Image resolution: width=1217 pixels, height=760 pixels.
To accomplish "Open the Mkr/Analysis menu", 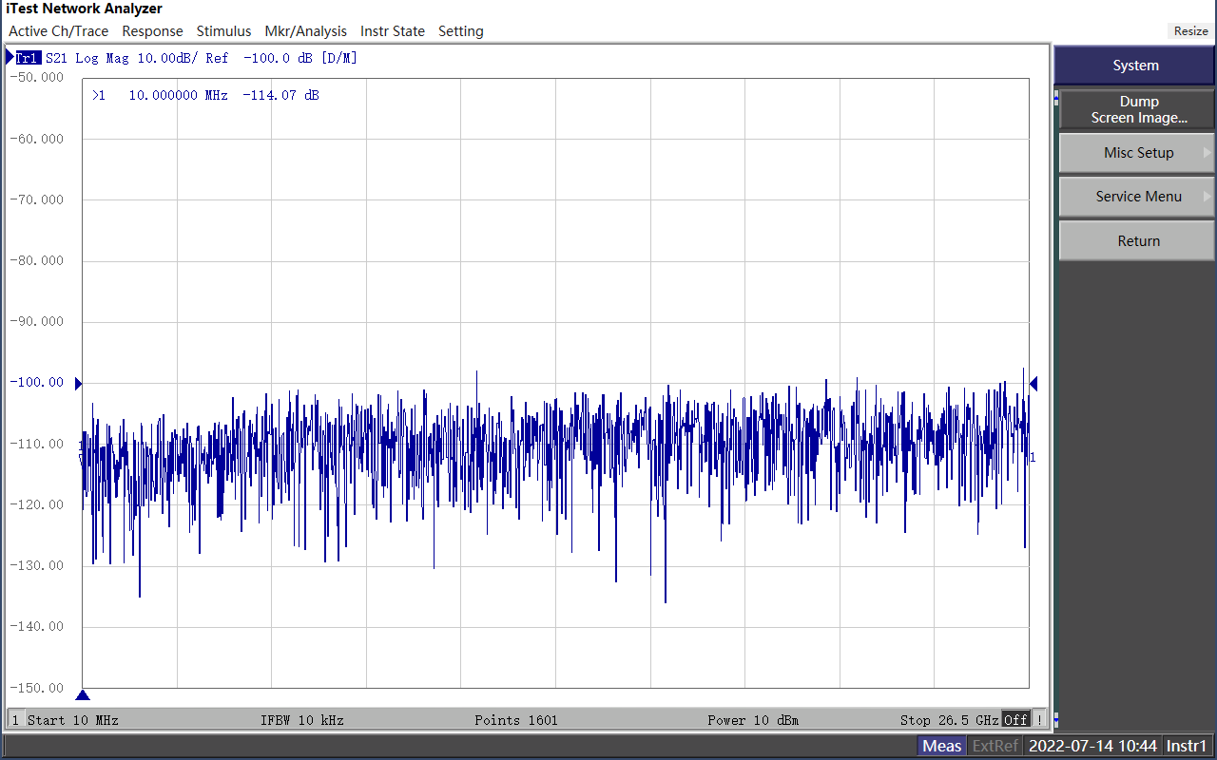I will 305,31.
